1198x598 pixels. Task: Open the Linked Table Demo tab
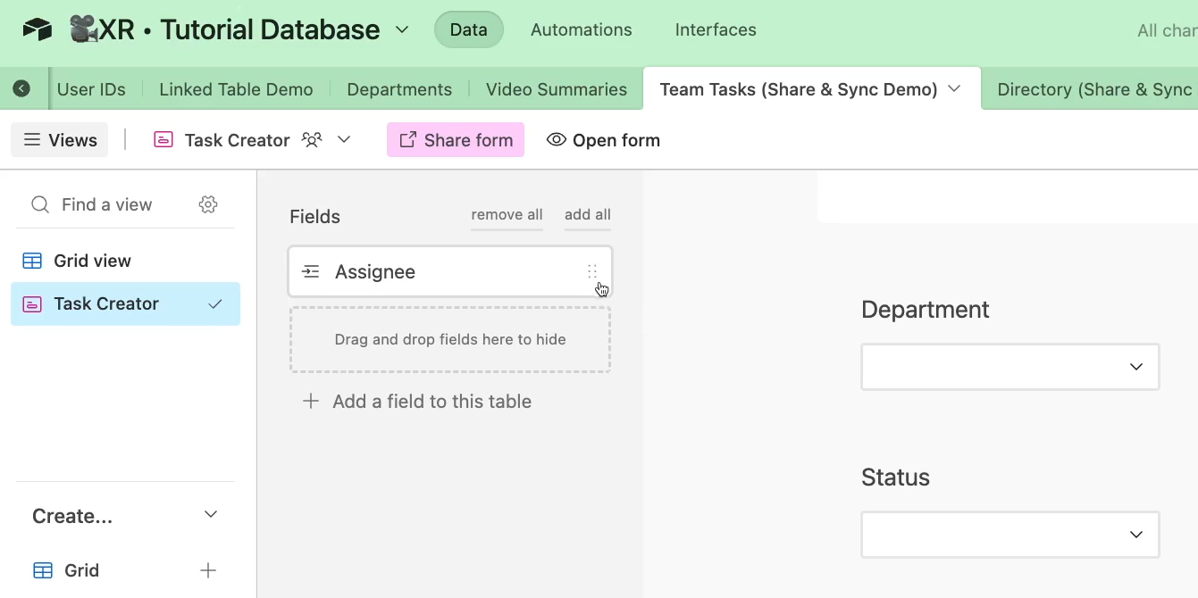click(x=236, y=89)
